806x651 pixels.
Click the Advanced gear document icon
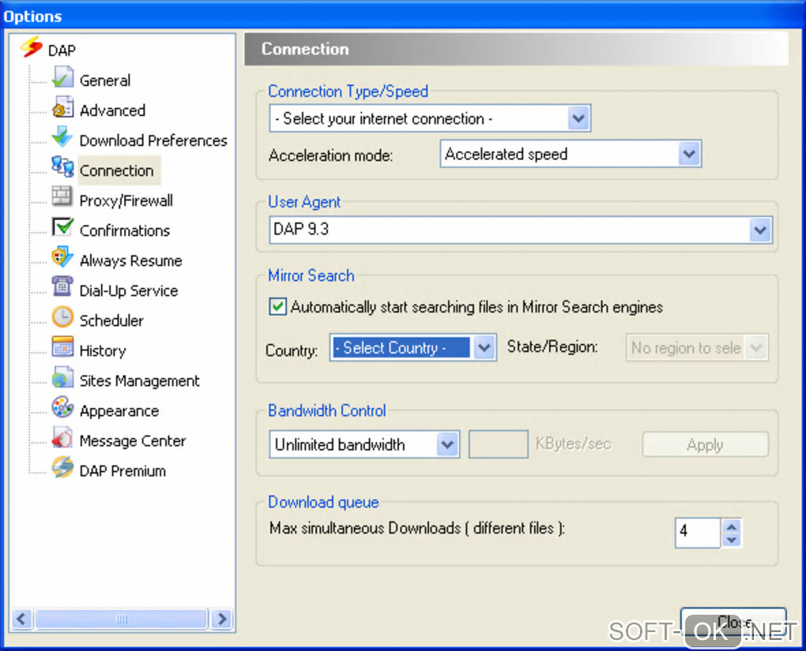tap(62, 108)
